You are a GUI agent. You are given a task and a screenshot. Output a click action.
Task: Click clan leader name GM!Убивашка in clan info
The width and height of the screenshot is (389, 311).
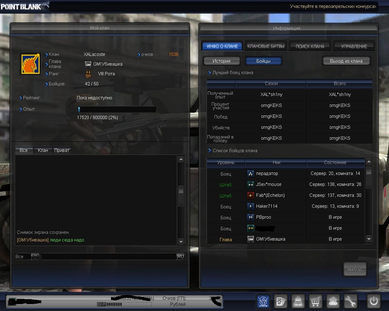(108, 64)
